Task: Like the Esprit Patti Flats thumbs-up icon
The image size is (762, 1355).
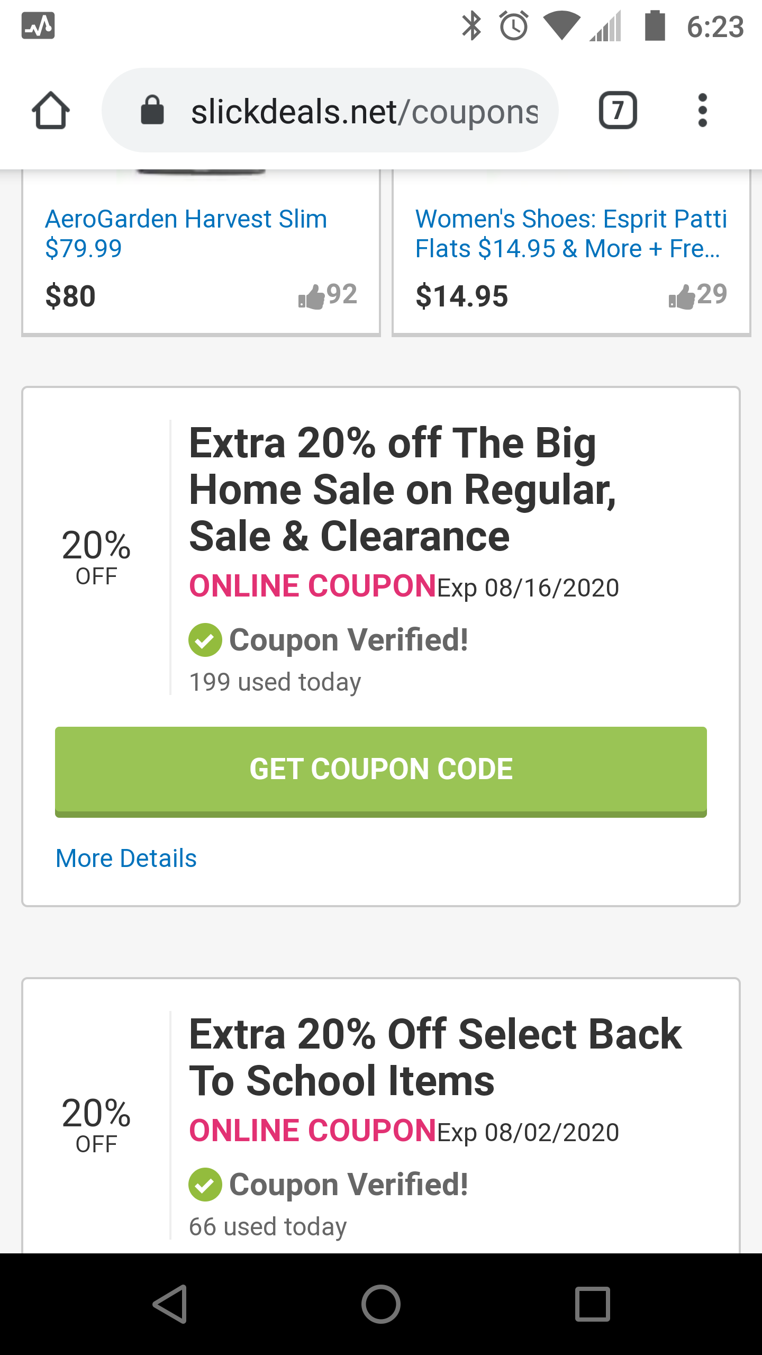Action: pyautogui.click(x=682, y=296)
